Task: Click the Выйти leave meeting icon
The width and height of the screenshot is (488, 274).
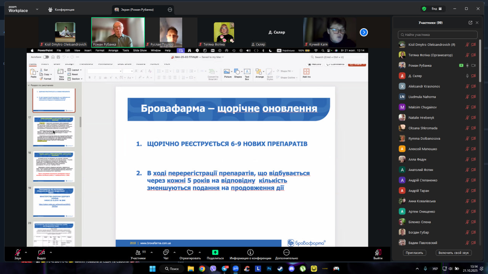Action: pos(378,253)
